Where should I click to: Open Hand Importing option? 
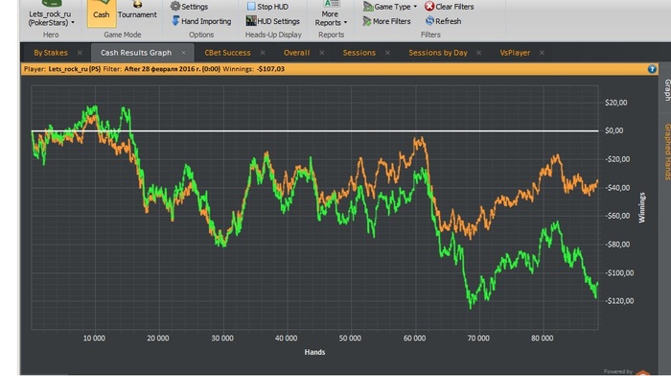click(x=201, y=21)
